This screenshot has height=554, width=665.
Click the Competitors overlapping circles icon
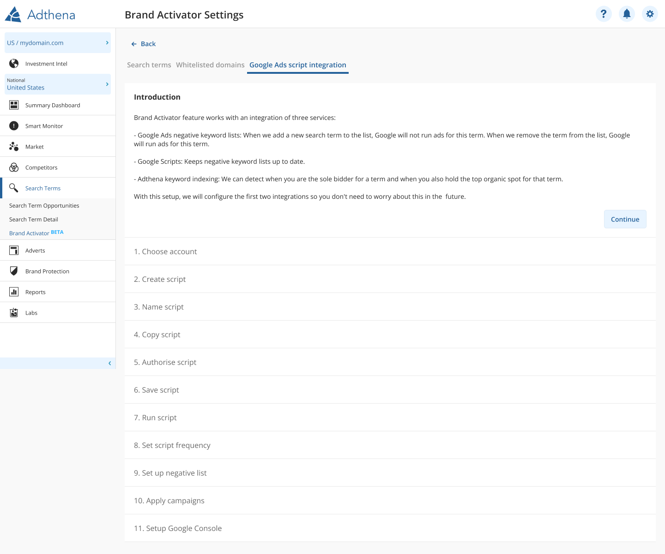tap(14, 167)
